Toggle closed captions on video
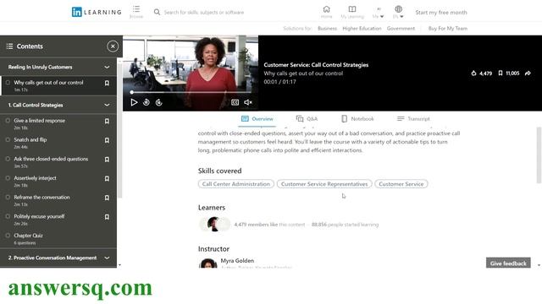The width and height of the screenshot is (542, 304). 235,102
